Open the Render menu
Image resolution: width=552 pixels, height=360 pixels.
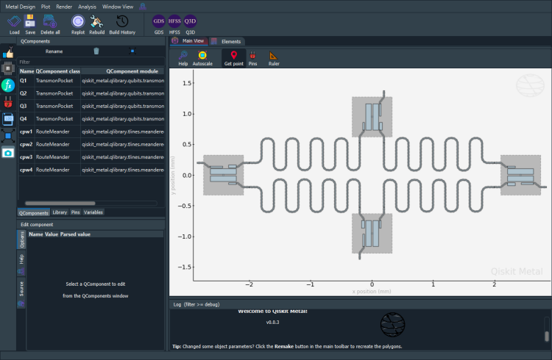pyautogui.click(x=64, y=7)
